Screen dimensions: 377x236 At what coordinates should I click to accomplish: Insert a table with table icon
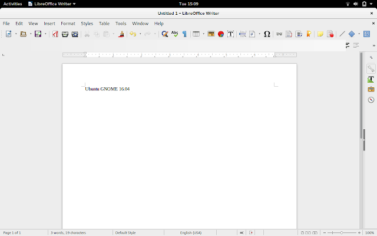196,34
